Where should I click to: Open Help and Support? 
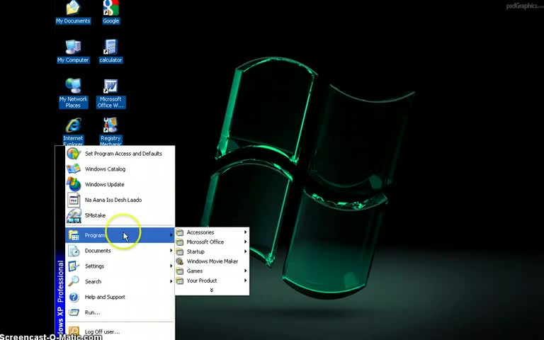point(120,297)
